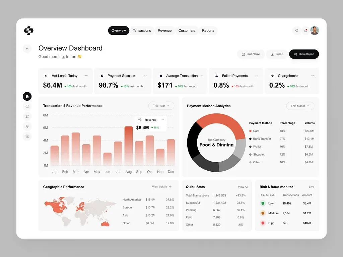343x257 pixels.
Task: Click the Shopping row percentage 12%
Action: [283, 155]
